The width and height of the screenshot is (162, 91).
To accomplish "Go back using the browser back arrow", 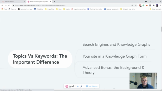I will [x=2, y=6].
